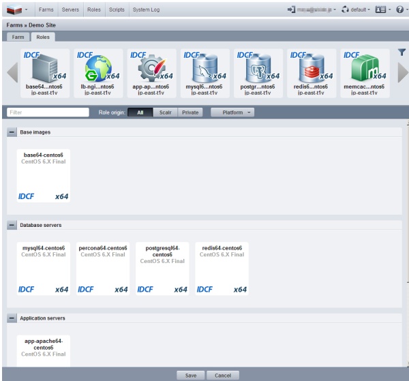The width and height of the screenshot is (409, 381).
Task: Click the base64 role server icon
Action: (45, 70)
